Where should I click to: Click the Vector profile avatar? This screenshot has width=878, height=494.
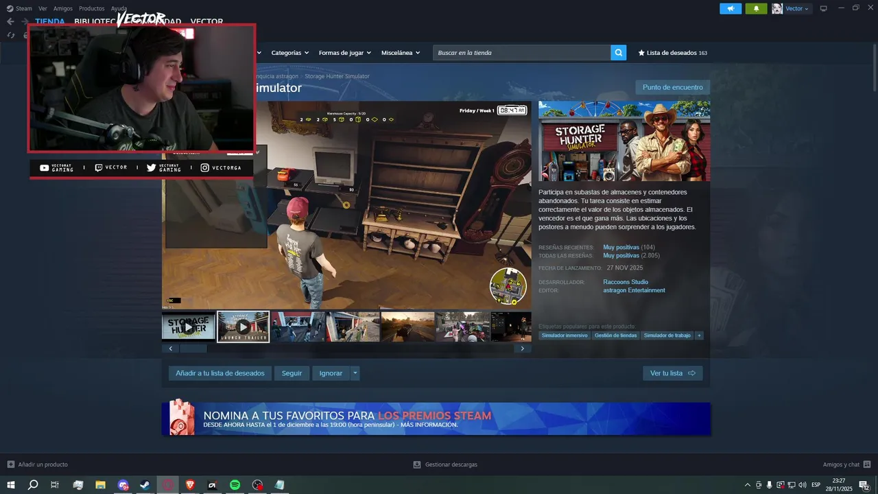tap(777, 8)
